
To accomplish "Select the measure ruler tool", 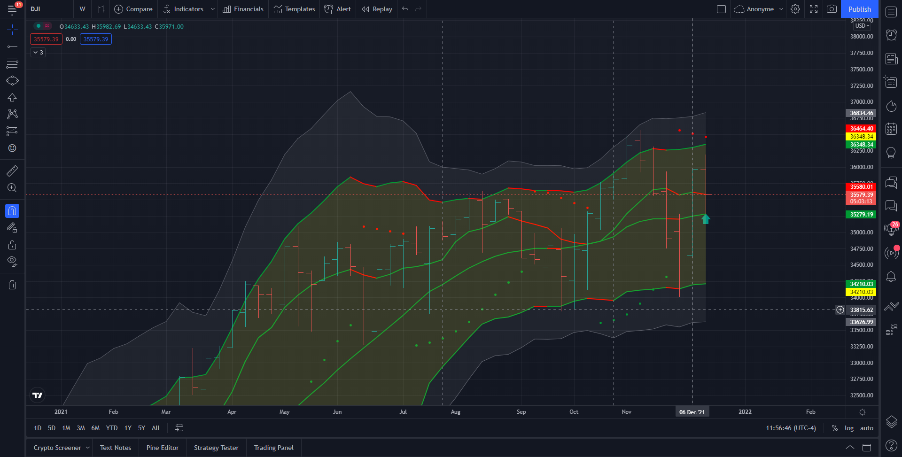I will point(12,170).
